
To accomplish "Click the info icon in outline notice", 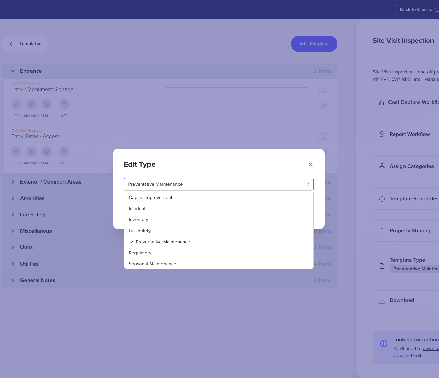I will coord(384,343).
